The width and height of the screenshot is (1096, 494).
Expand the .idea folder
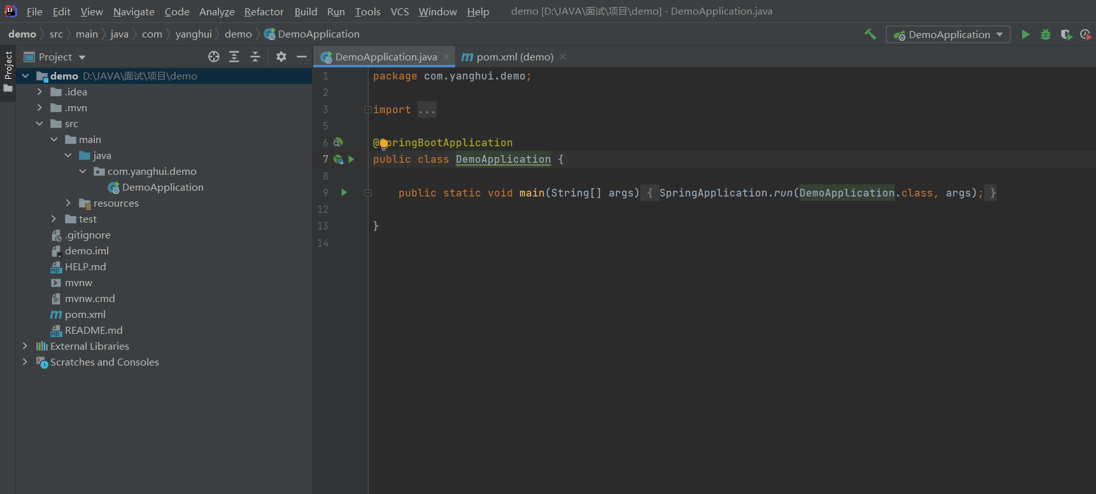(39, 92)
